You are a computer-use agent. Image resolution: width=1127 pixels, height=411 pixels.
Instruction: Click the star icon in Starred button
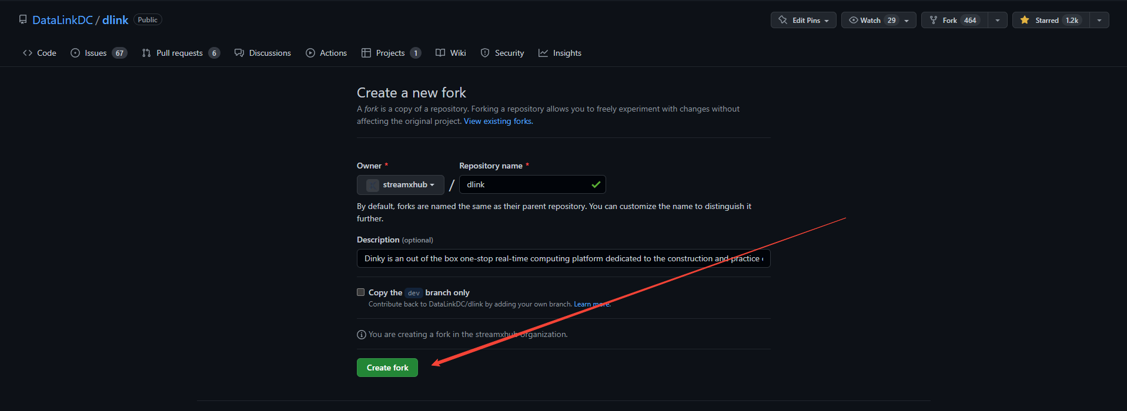tap(1025, 20)
